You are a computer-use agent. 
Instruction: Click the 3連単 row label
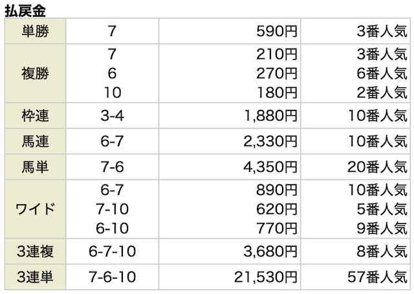35,278
